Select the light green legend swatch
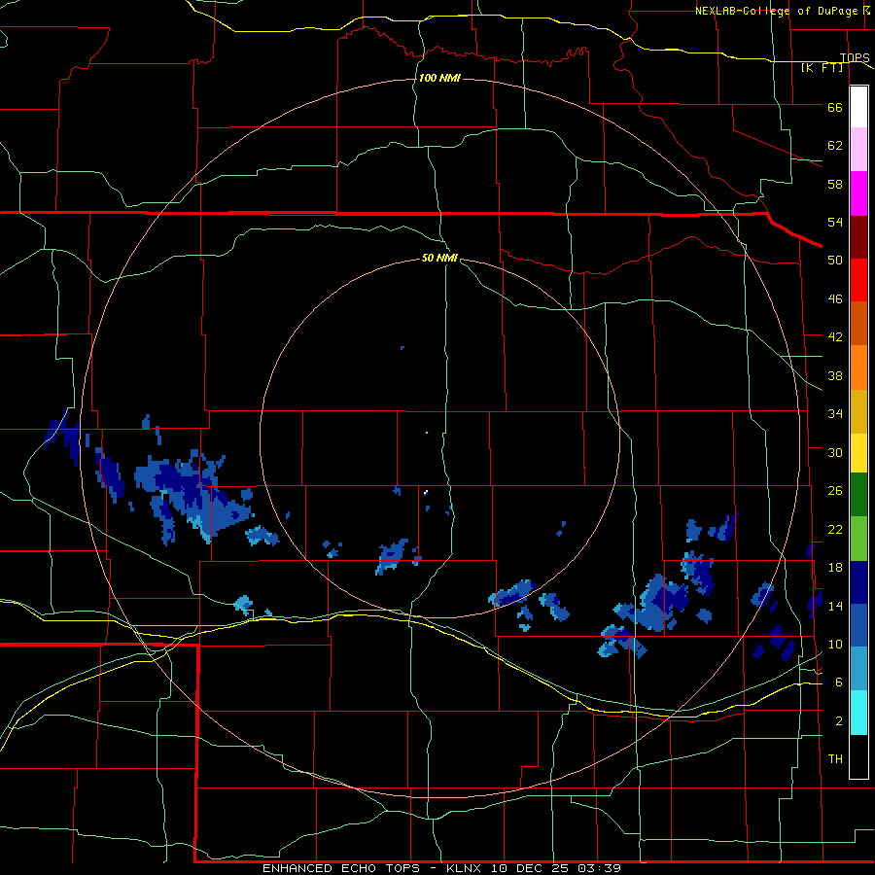The image size is (875, 875). coord(858,539)
